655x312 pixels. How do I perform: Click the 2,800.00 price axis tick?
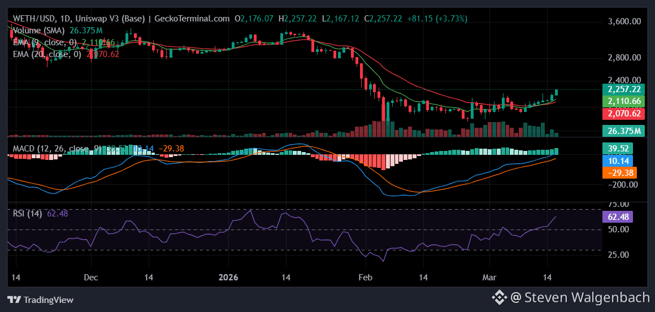click(624, 58)
